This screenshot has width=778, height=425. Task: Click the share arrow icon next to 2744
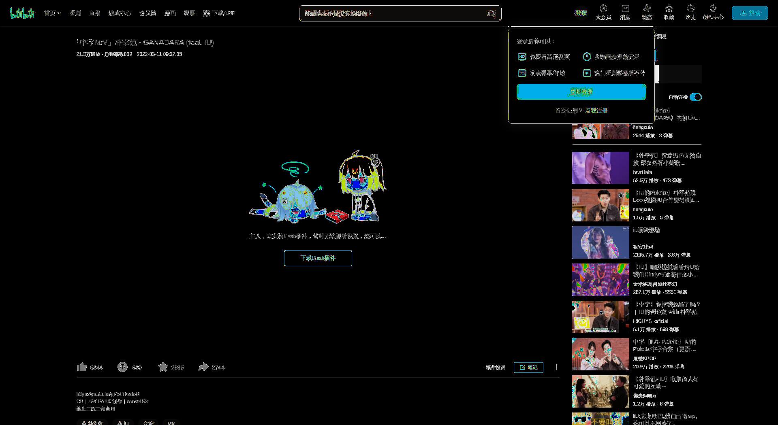tap(203, 367)
